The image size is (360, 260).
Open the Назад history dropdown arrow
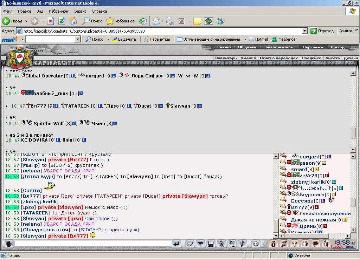pos(26,21)
